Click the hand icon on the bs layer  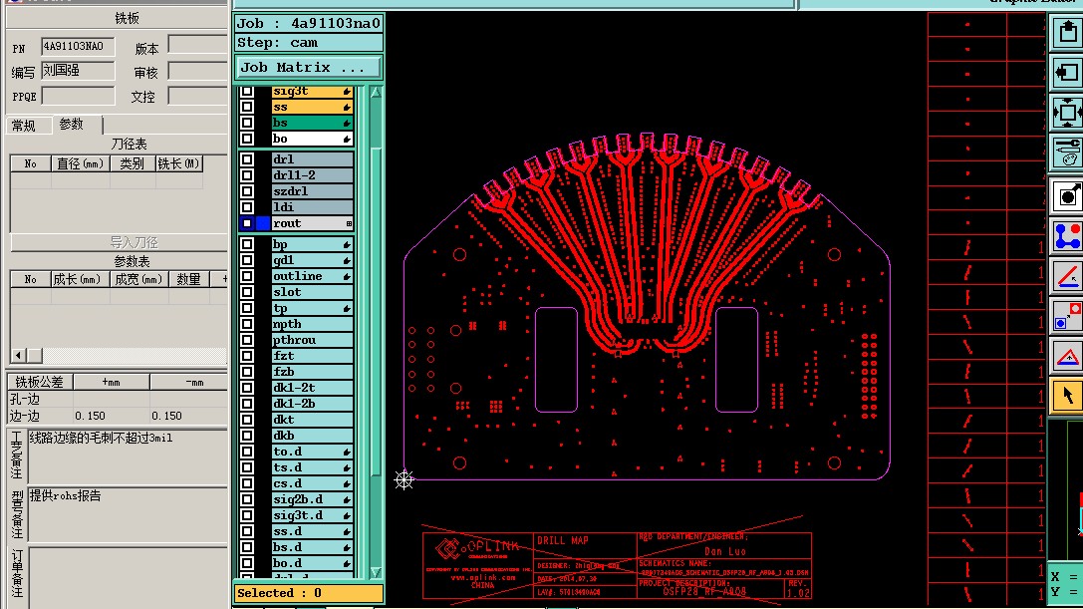click(x=347, y=123)
